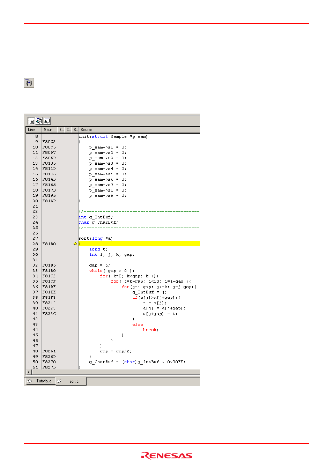Click address F81B0

pos(49,244)
